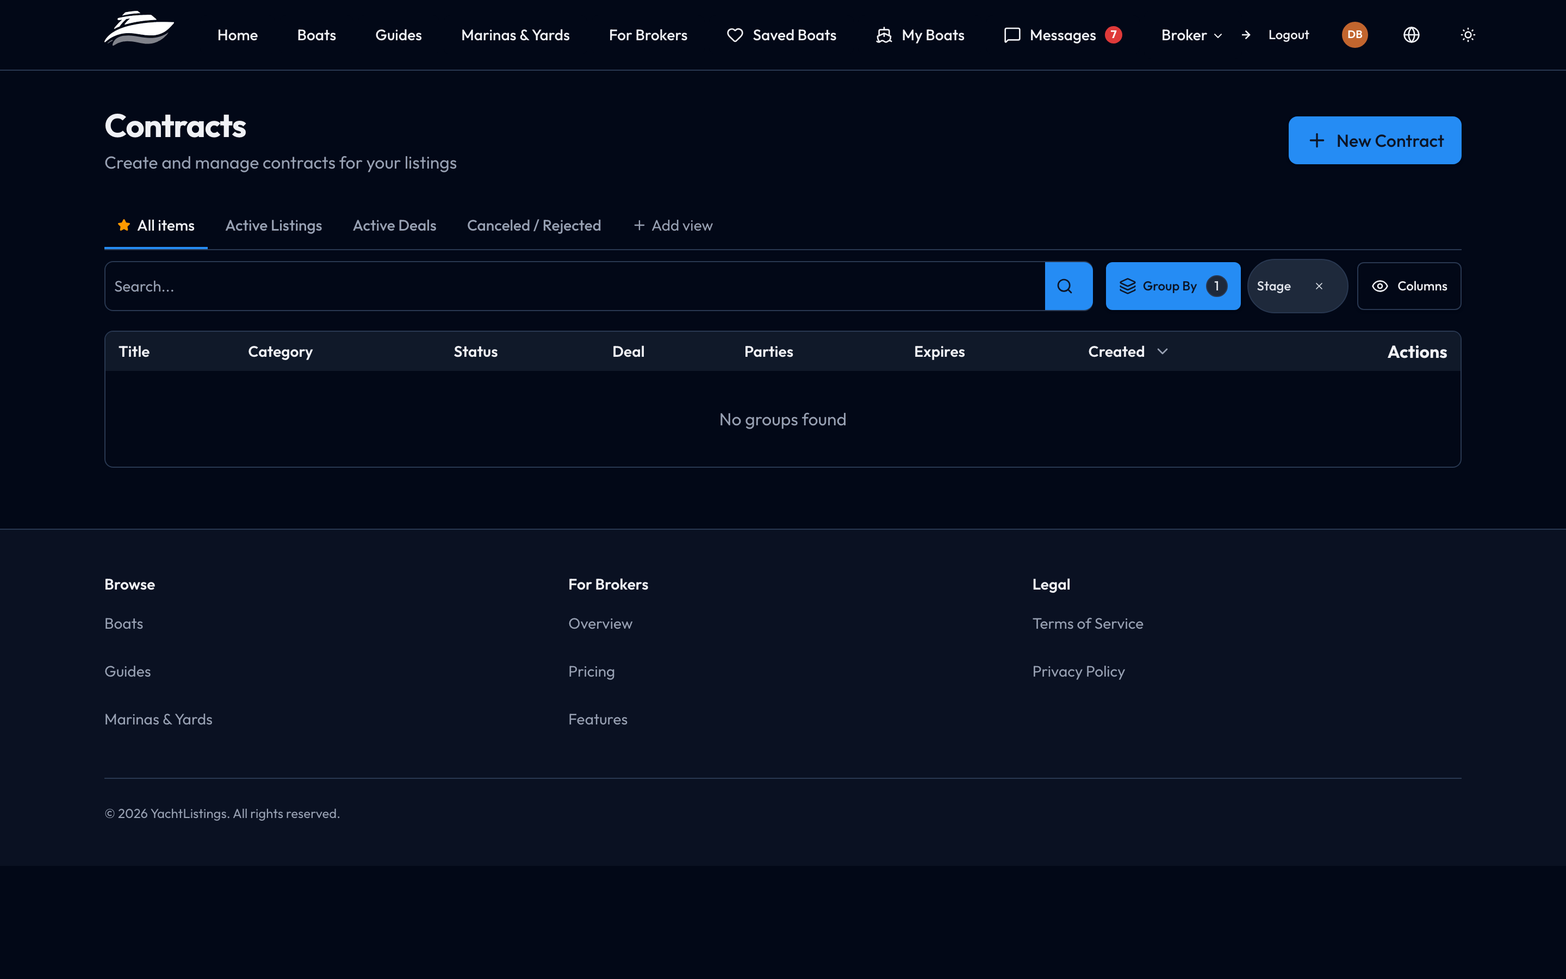Click the Status column header
Screen dimensions: 1566x979
(x=476, y=351)
